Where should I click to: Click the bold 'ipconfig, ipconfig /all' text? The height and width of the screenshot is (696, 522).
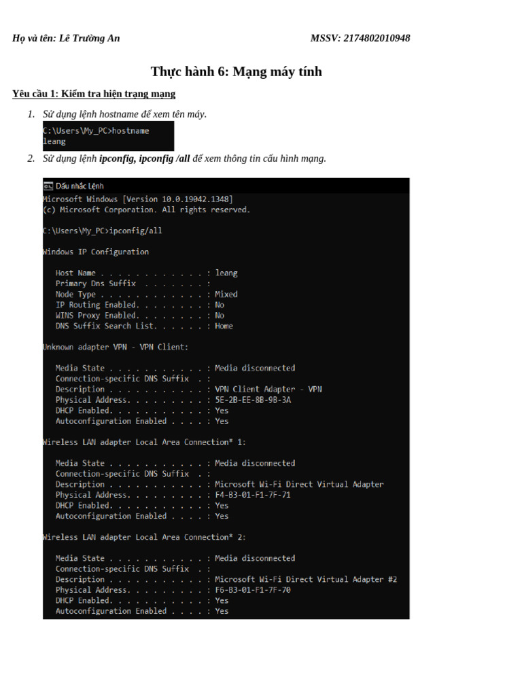click(x=144, y=158)
